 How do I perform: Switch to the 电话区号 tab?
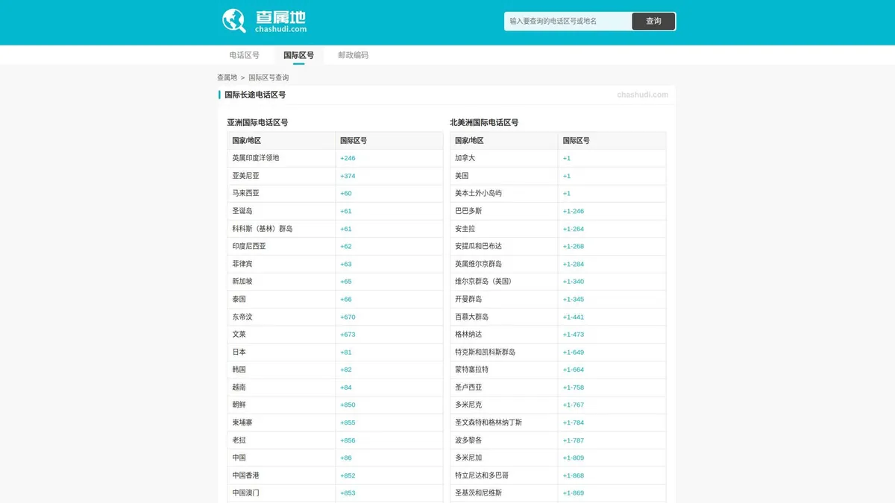coord(245,55)
